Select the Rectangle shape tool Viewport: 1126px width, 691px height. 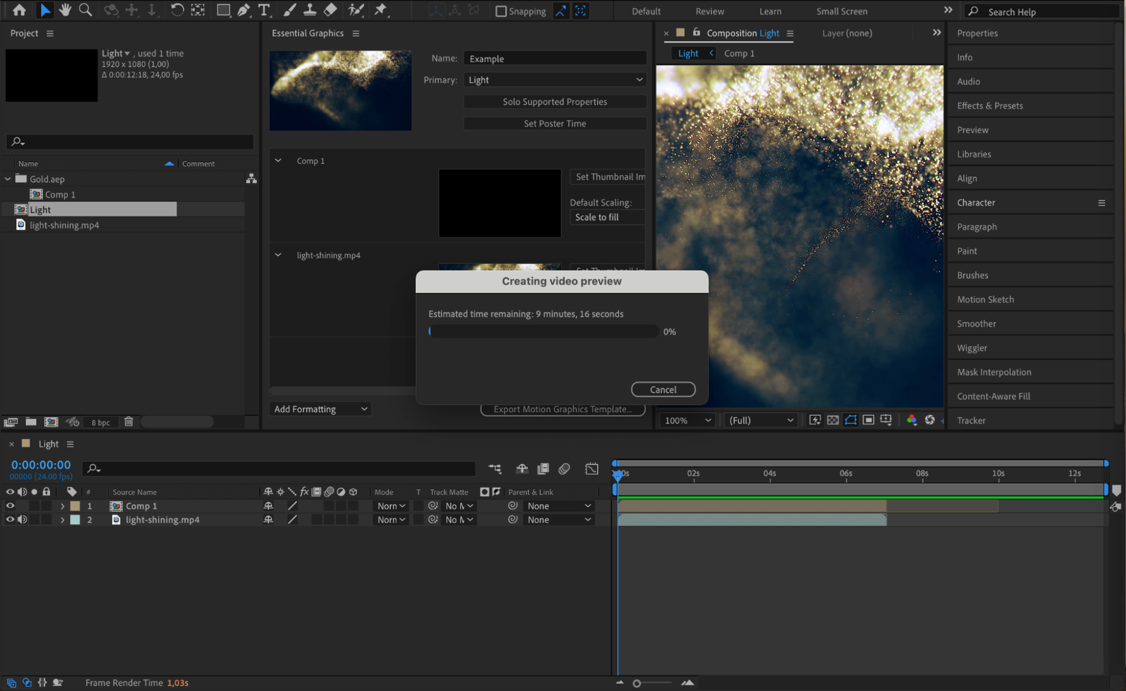click(x=223, y=10)
